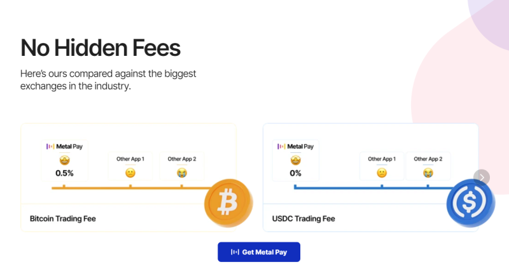Click the Metal Pay logo in Bitcoin card
The image size is (509, 276).
(x=64, y=147)
